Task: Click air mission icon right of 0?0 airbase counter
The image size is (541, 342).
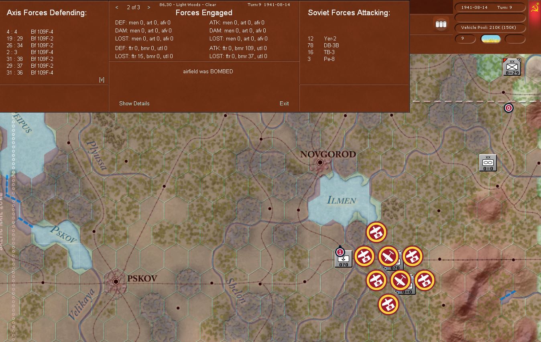Action: (x=364, y=256)
